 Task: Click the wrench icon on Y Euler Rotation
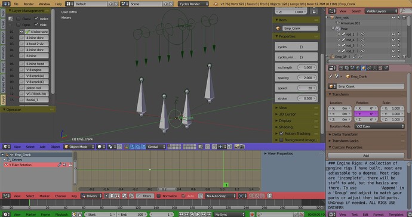59,165
